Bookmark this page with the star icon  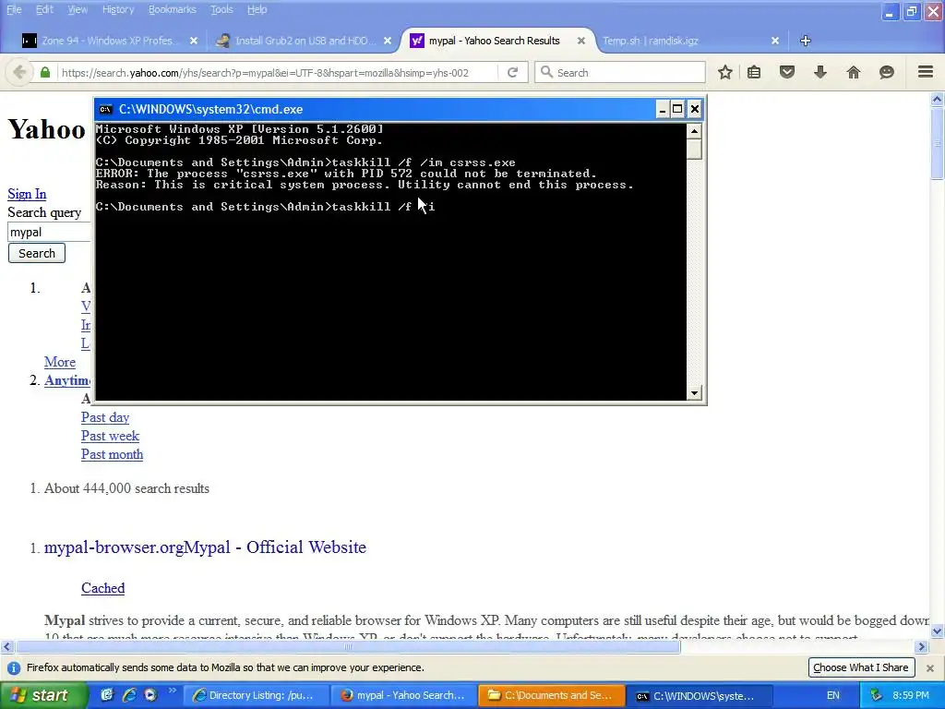click(x=725, y=72)
